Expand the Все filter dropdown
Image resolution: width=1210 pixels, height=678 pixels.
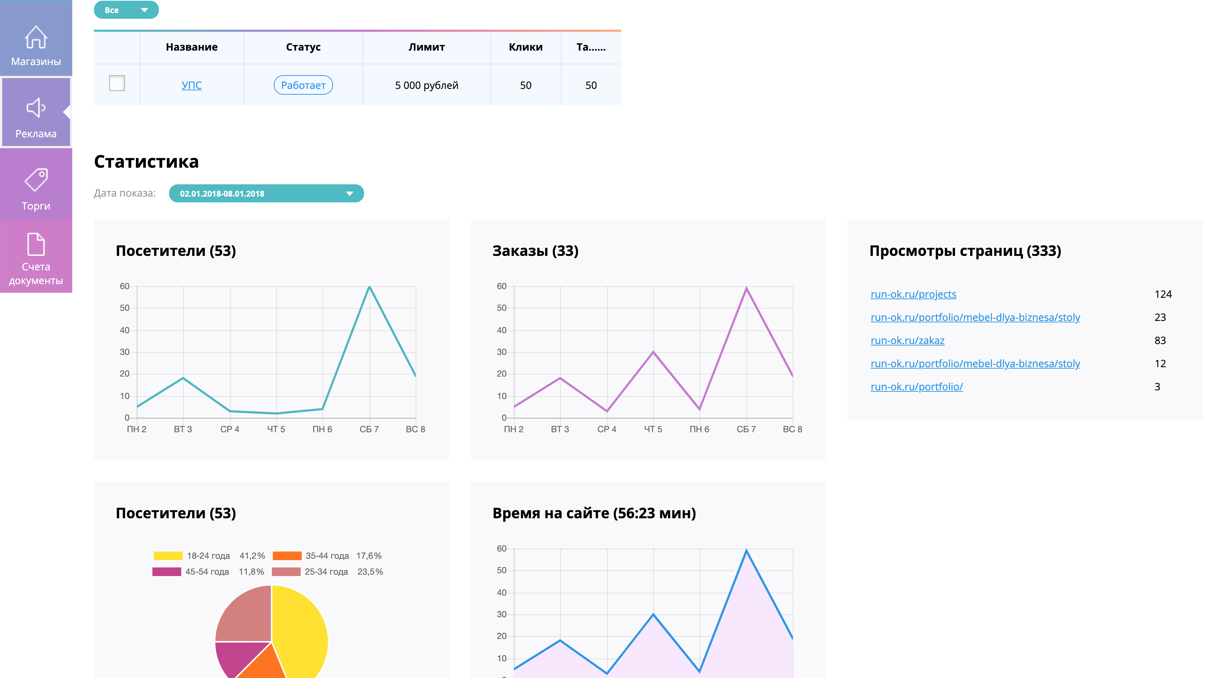(x=126, y=10)
